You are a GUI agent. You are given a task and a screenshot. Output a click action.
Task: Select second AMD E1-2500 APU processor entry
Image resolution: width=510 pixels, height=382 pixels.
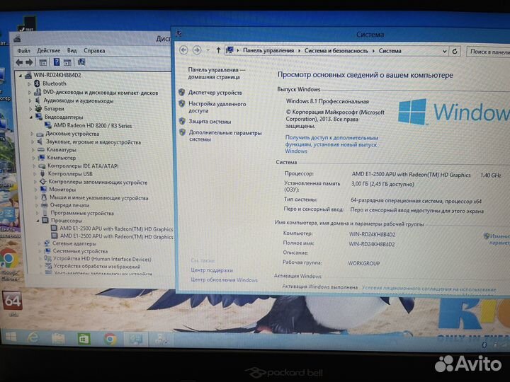click(116, 237)
